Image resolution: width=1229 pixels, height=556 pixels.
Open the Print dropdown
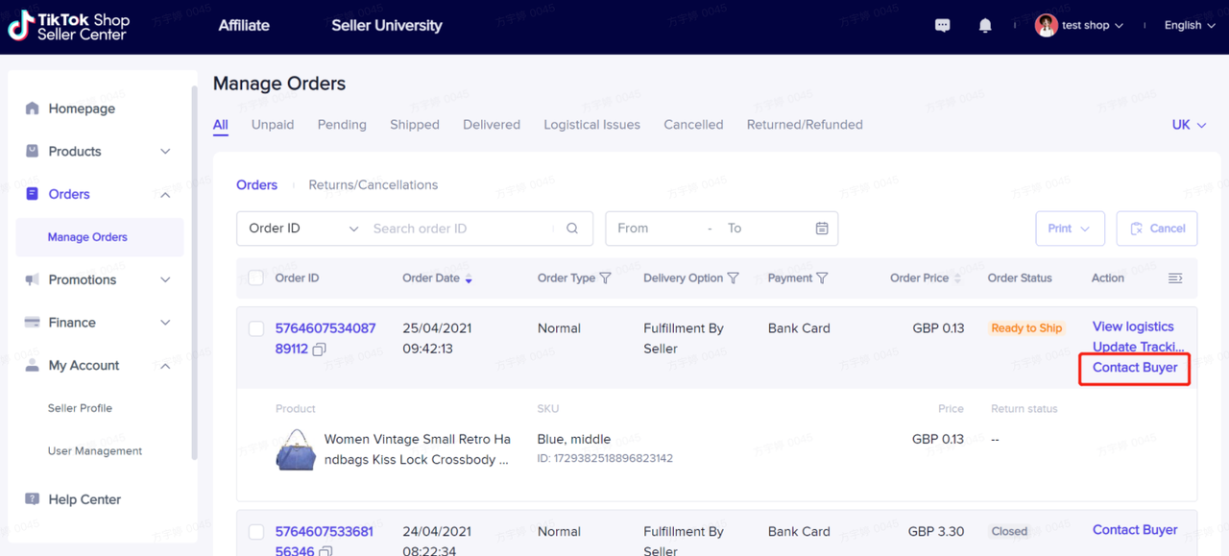1070,229
